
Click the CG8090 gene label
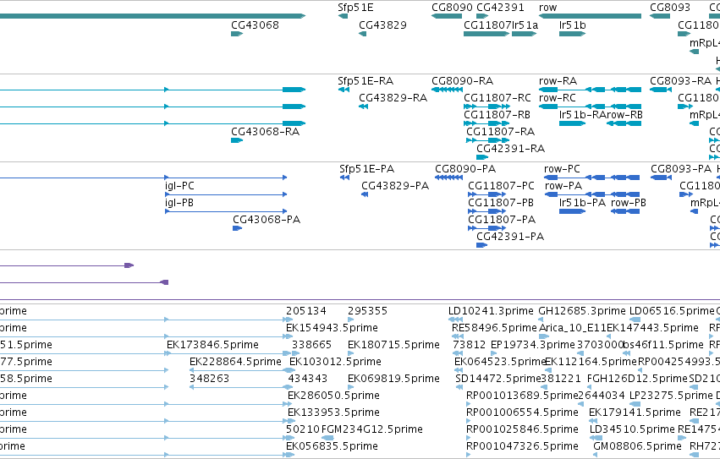(x=452, y=8)
